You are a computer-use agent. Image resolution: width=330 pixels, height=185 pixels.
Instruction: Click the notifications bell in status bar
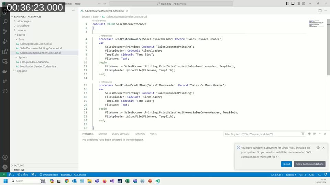coord(326,174)
